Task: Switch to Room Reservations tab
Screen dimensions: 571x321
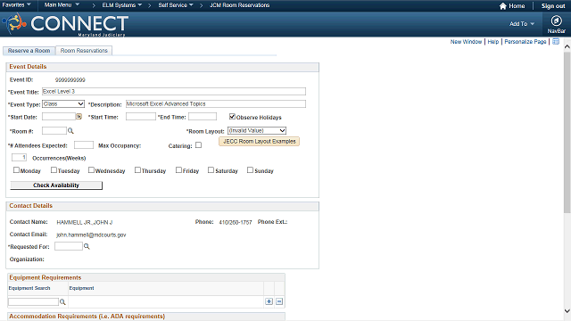Action: 84,51
